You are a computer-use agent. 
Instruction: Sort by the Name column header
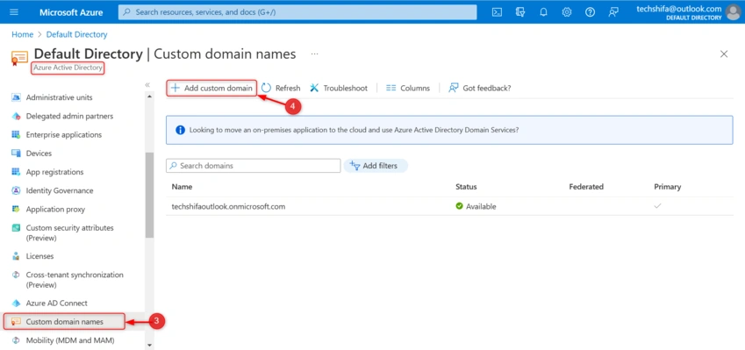182,187
